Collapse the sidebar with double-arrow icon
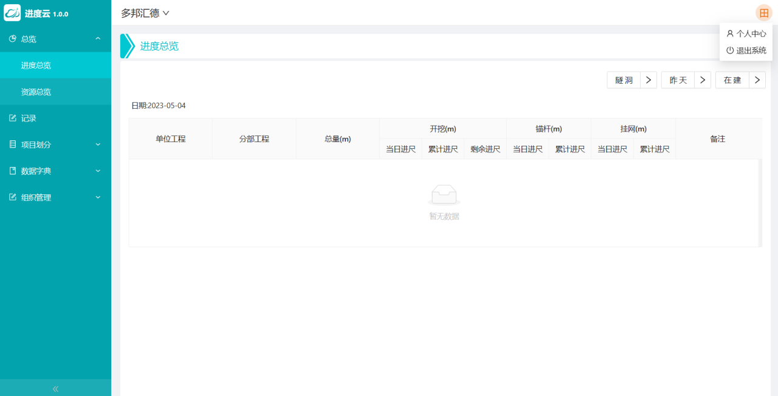 point(55,389)
